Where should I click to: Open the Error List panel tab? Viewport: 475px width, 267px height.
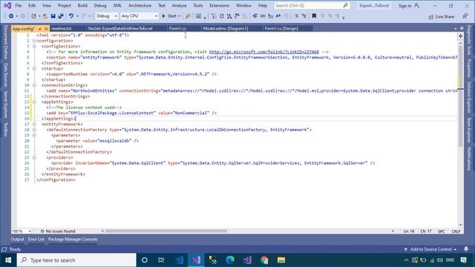coord(36,239)
